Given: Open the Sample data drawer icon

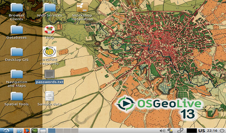Looking at the screenshot, I should tap(50, 96).
